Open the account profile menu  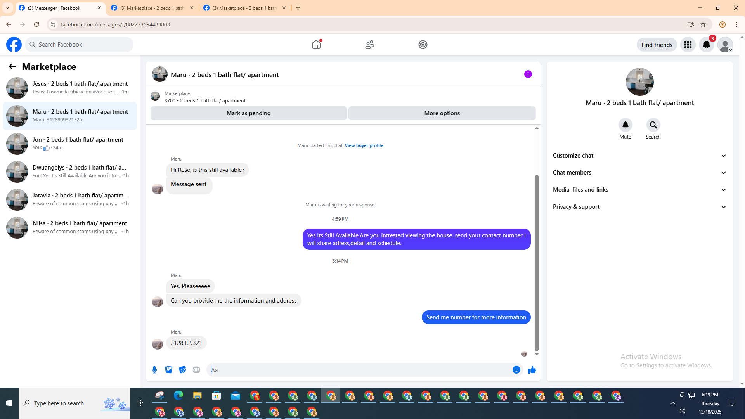[x=725, y=45]
